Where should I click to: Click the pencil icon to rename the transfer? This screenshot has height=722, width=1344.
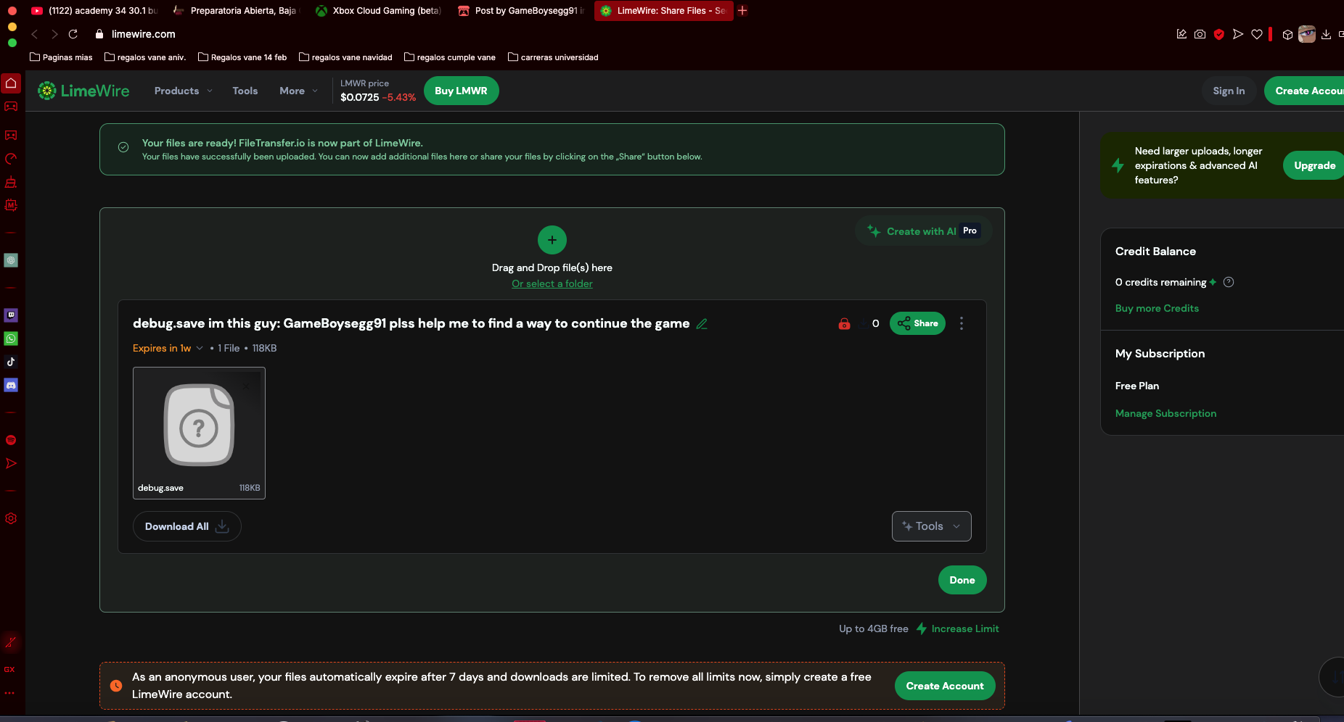pos(702,324)
